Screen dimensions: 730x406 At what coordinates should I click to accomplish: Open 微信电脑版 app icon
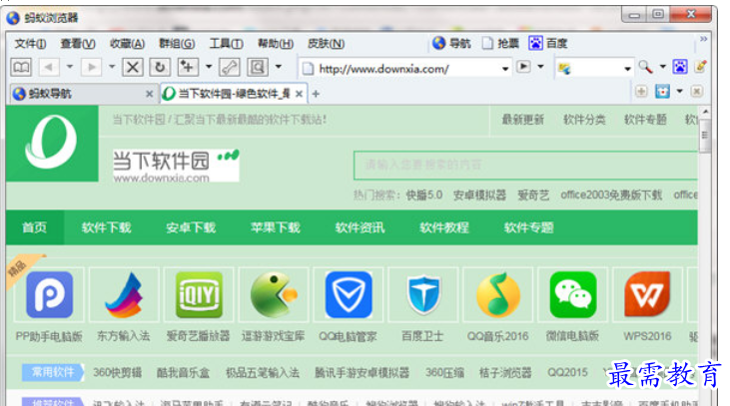click(572, 295)
